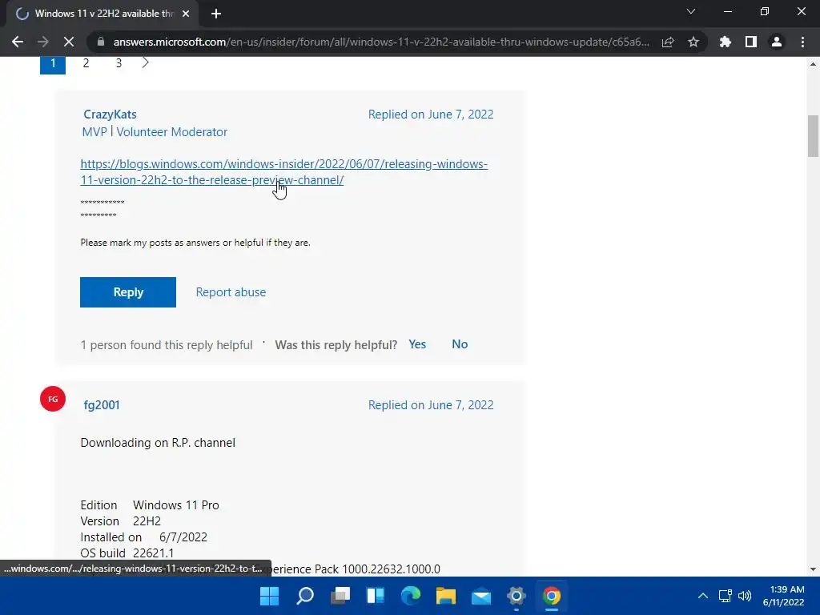
Task: Click the 'OS build 22621.1' line
Action: [127, 553]
